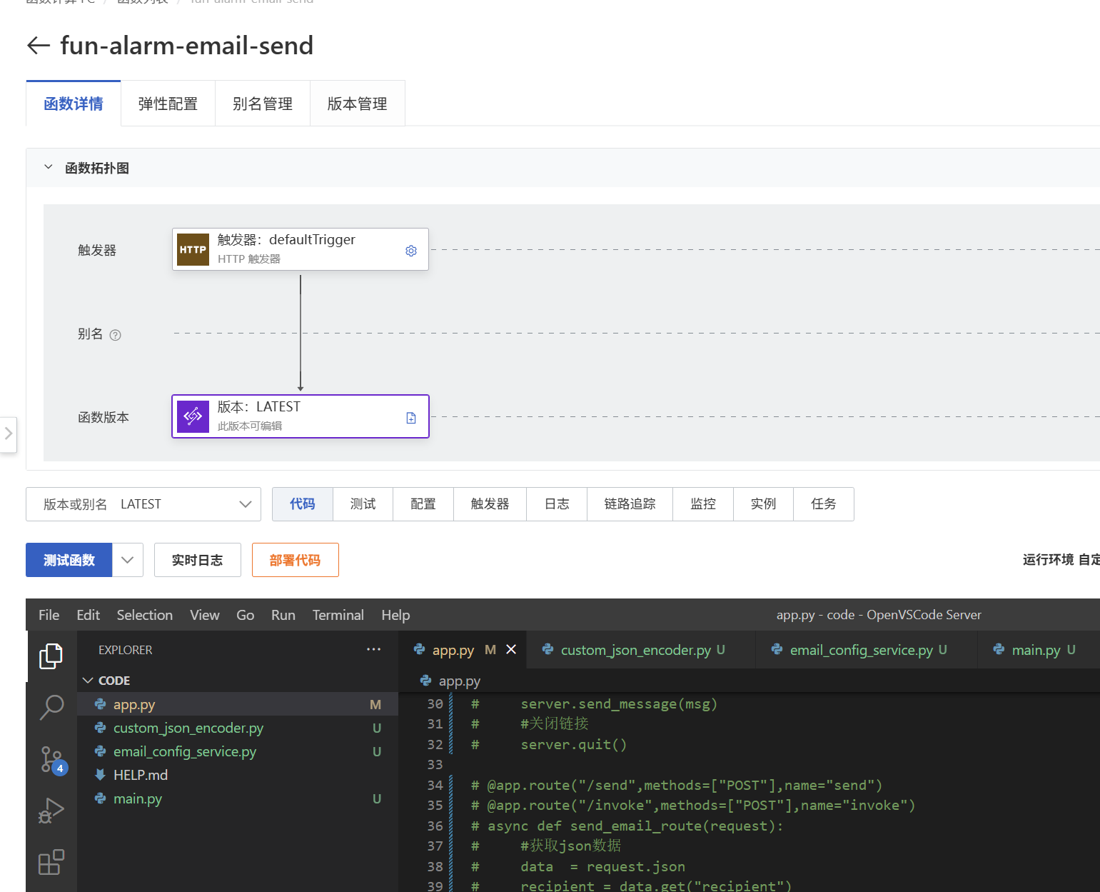
Task: Open the VS Code Explorer view icon
Action: (x=51, y=656)
